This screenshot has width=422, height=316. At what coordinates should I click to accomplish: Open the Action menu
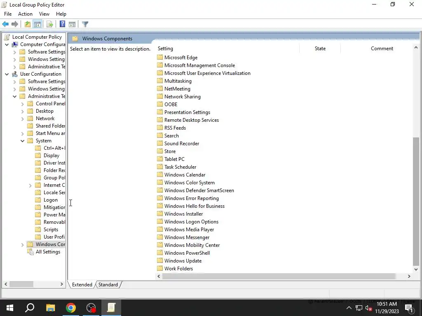point(25,14)
